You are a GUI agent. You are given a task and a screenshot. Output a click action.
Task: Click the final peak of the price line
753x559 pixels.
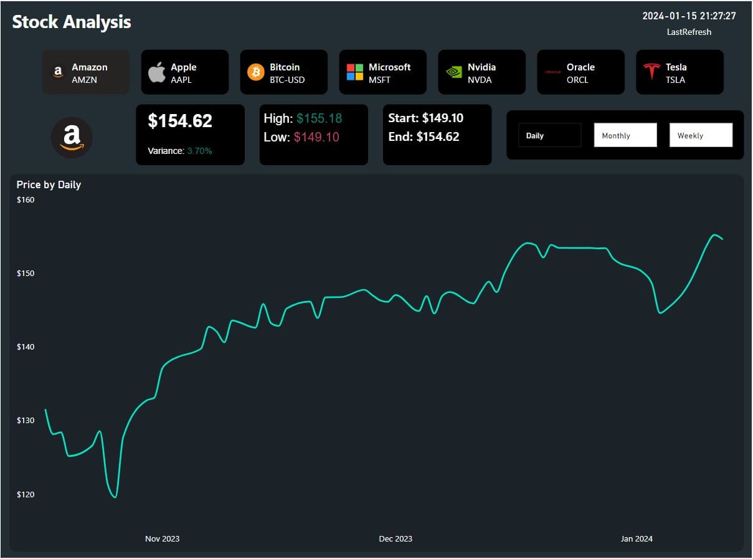(714, 235)
